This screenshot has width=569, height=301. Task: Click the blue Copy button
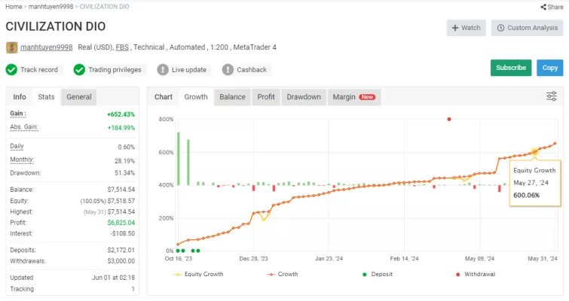[x=549, y=68]
